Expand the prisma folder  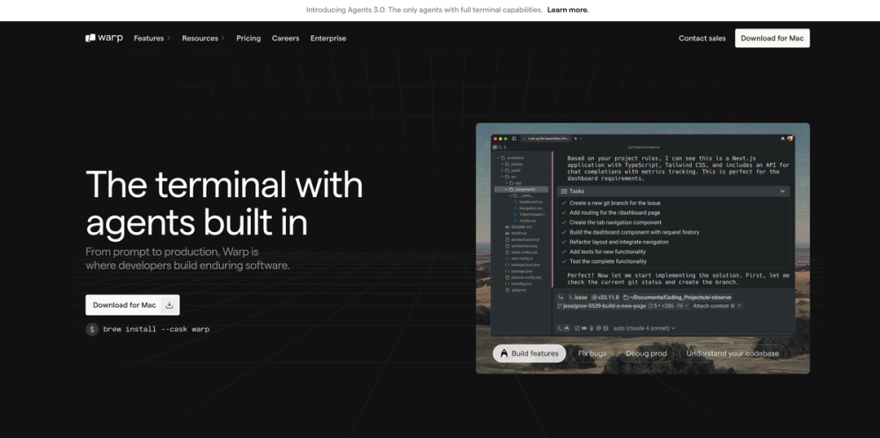502,164
